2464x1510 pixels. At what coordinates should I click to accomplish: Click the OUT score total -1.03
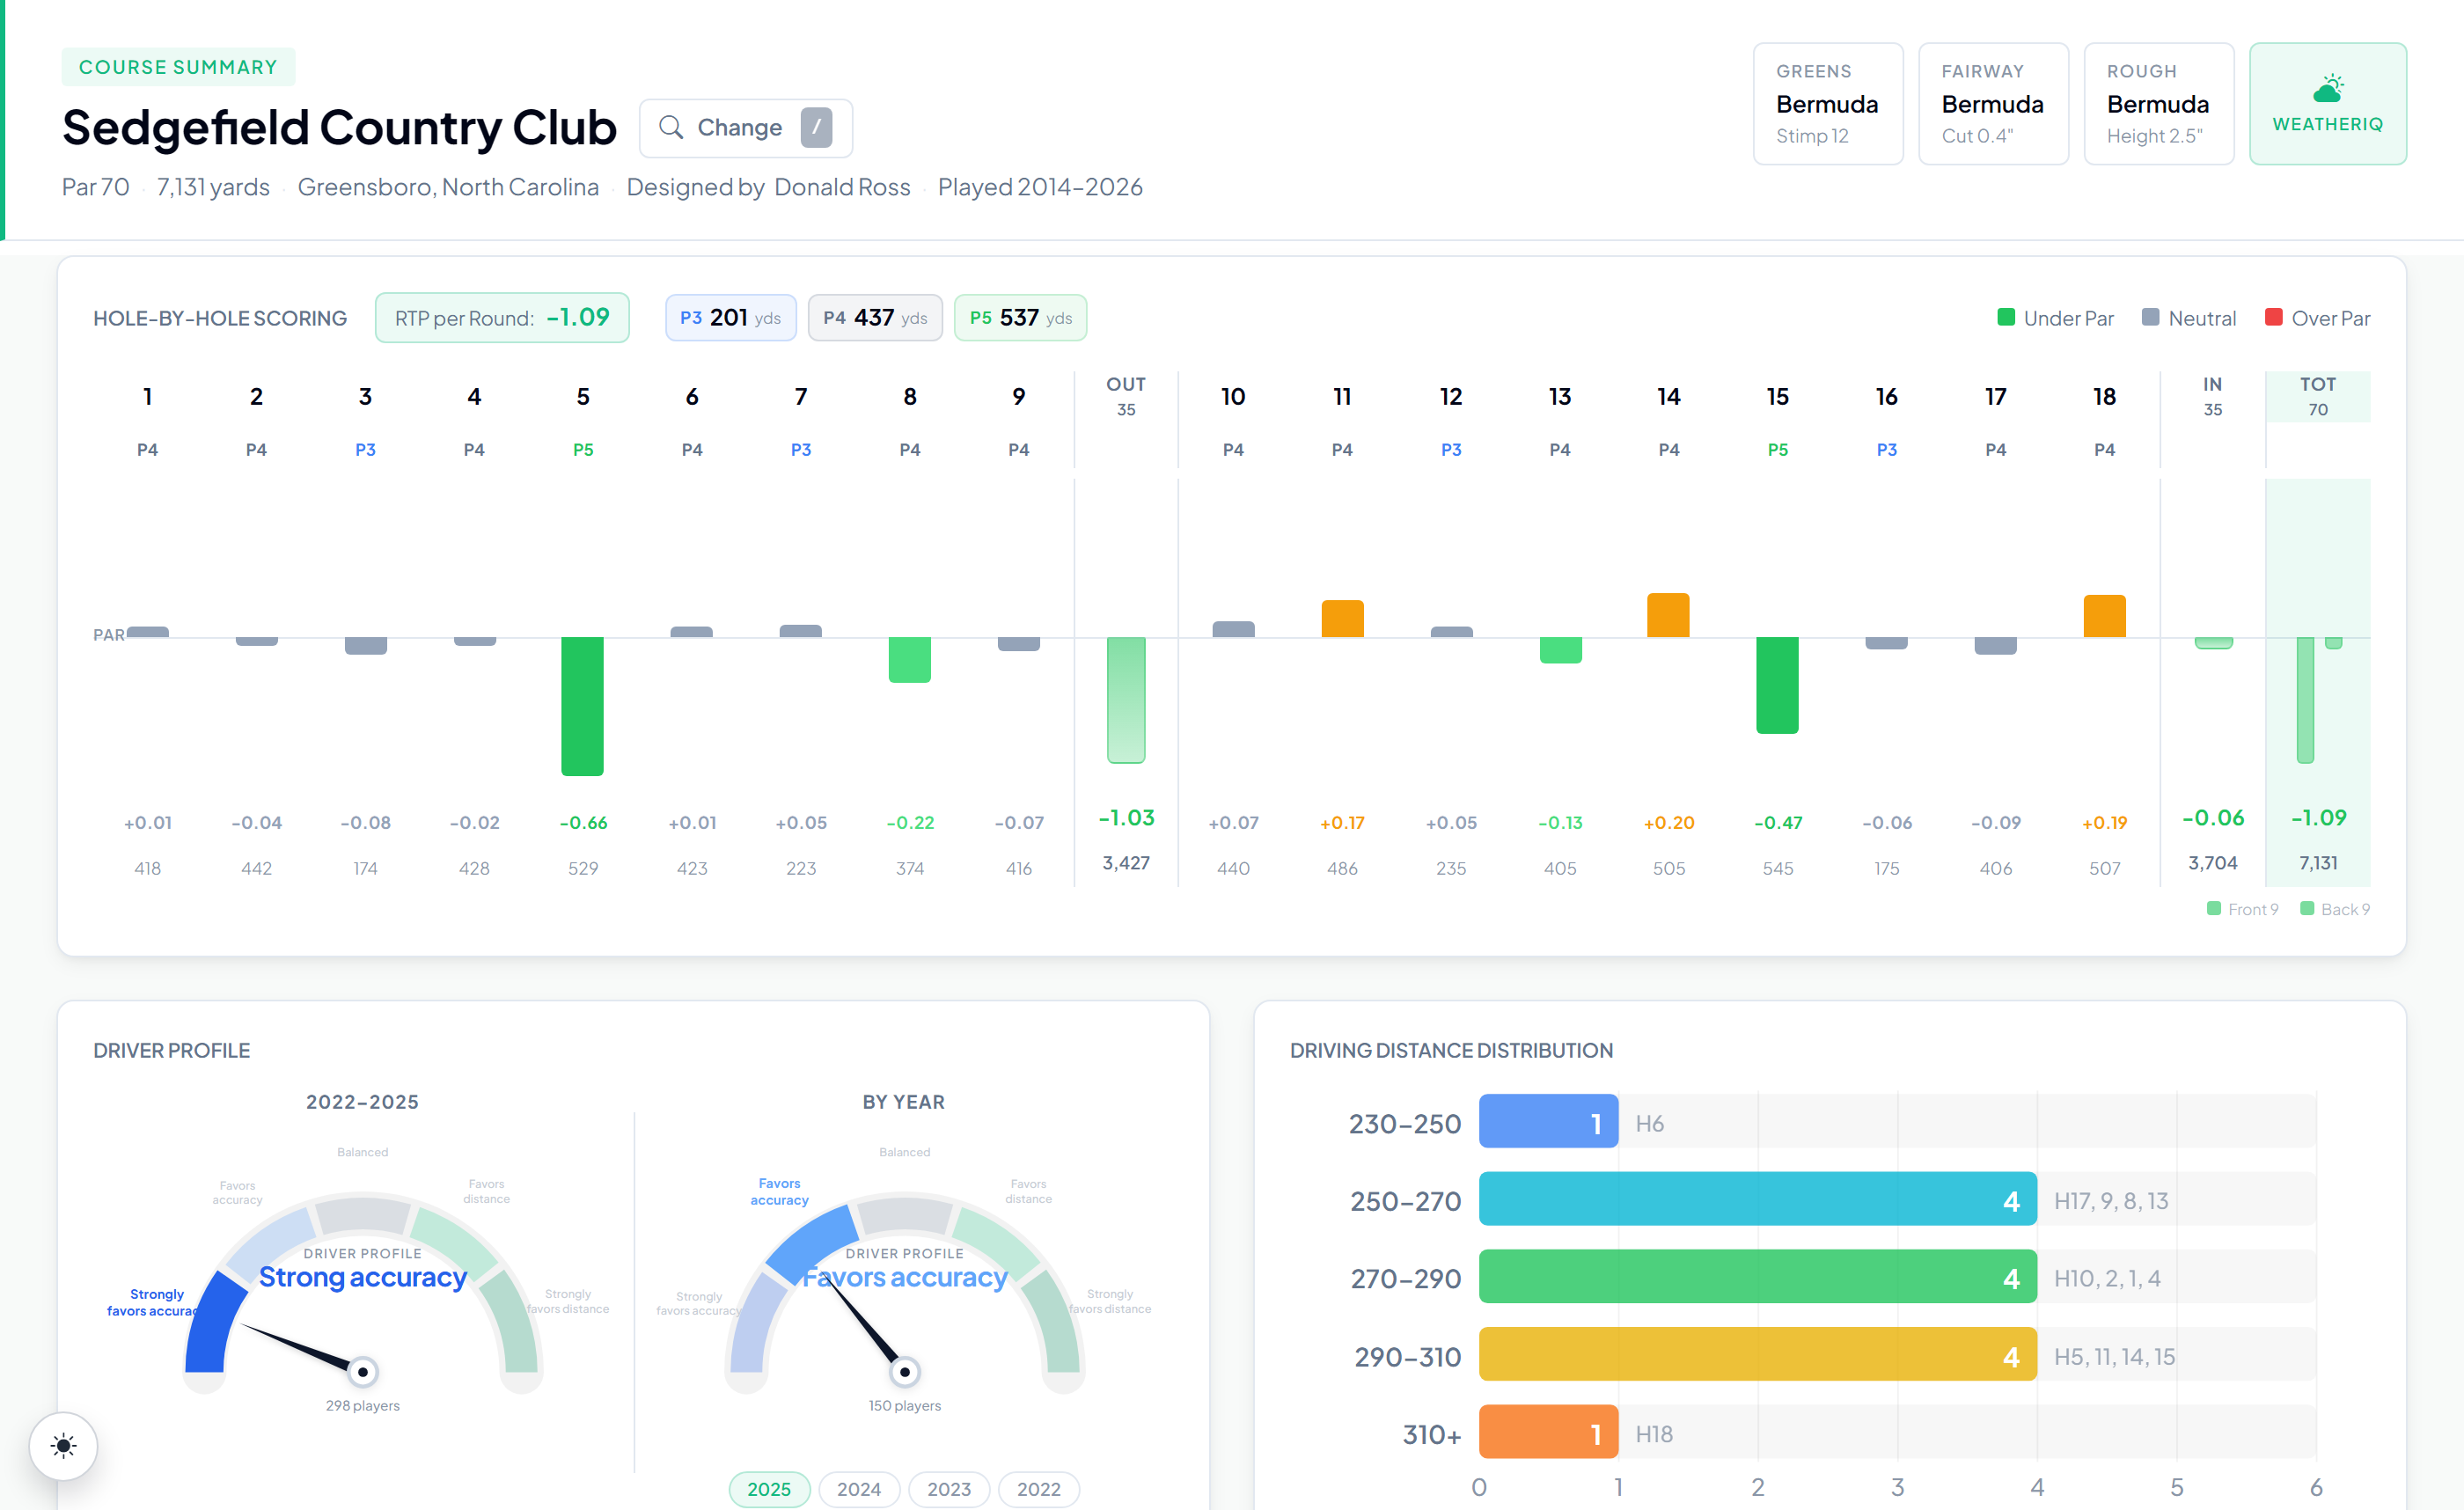1126,818
